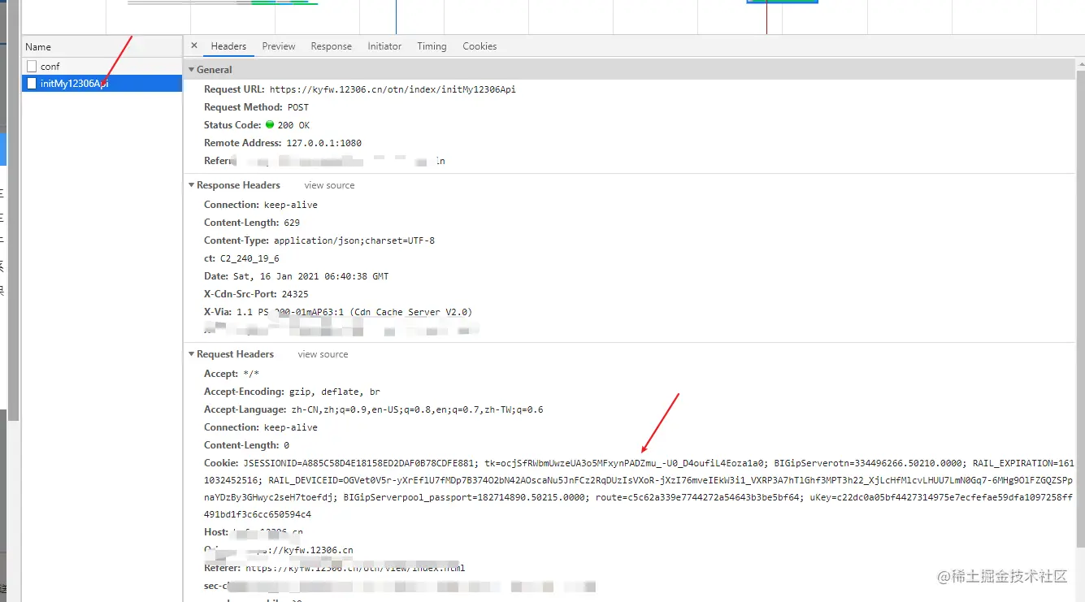Switch to the Headers tab
This screenshot has height=602, width=1085.
(x=228, y=46)
